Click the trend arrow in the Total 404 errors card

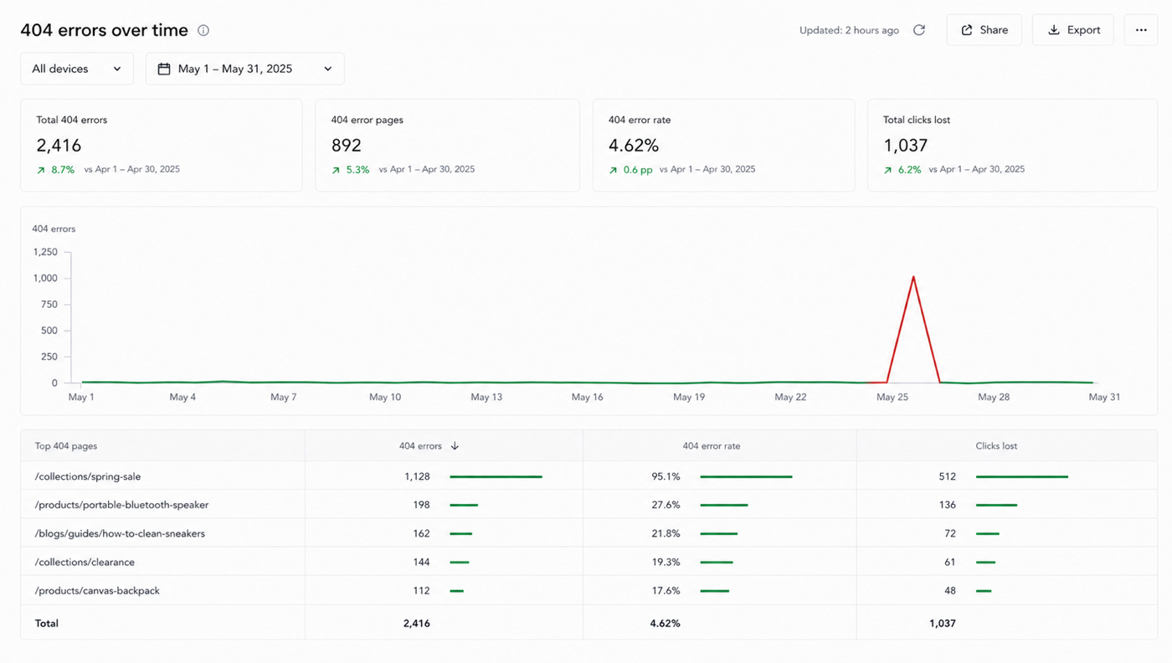click(41, 170)
